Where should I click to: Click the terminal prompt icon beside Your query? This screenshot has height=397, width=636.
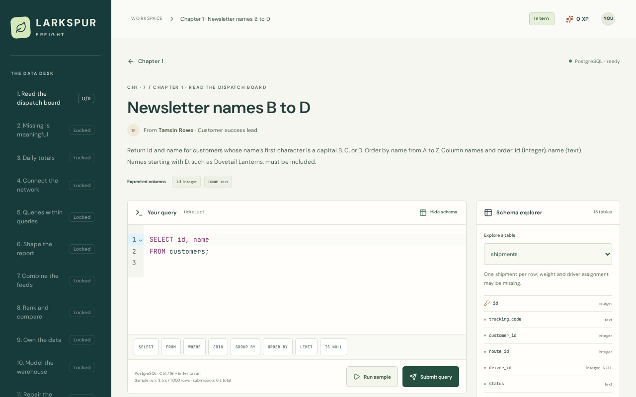click(x=139, y=212)
